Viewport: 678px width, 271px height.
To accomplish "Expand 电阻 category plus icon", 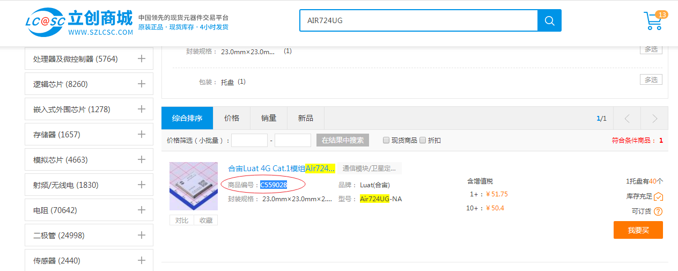I will [142, 210].
